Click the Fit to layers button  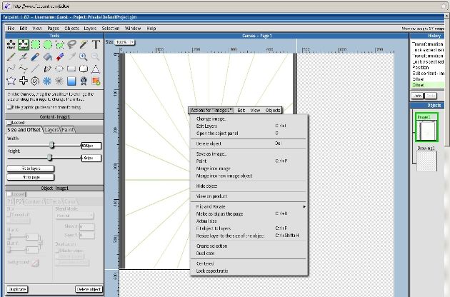(x=31, y=168)
